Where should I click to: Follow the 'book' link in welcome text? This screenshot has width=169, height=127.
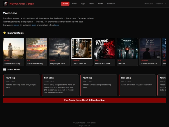click(x=56, y=25)
